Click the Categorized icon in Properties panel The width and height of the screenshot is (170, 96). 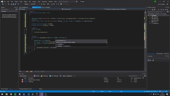click(148, 61)
